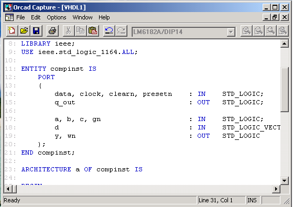Open a file with the folder icon
Screen dimensions: 293x207
point(24,31)
